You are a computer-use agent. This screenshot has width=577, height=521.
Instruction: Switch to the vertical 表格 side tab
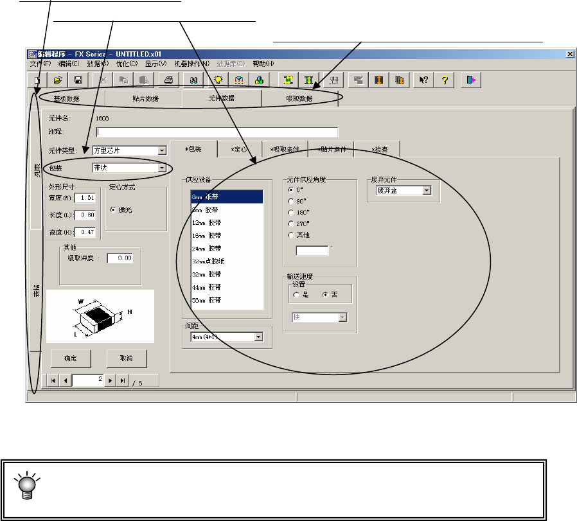click(x=36, y=290)
